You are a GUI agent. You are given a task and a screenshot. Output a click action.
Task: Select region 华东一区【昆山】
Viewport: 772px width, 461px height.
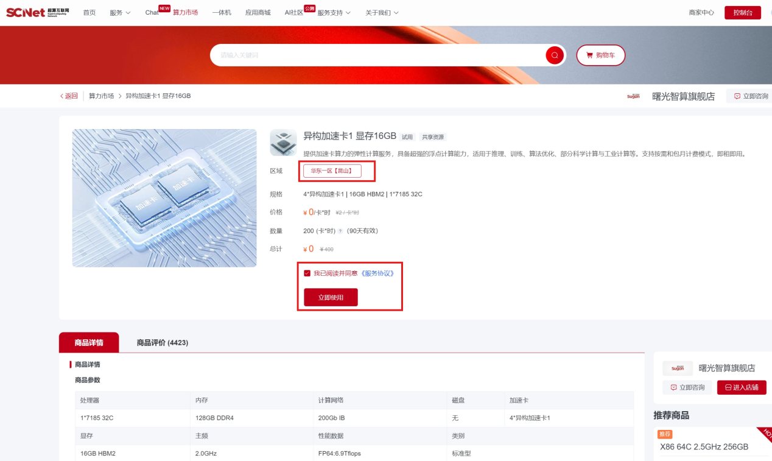tap(332, 171)
